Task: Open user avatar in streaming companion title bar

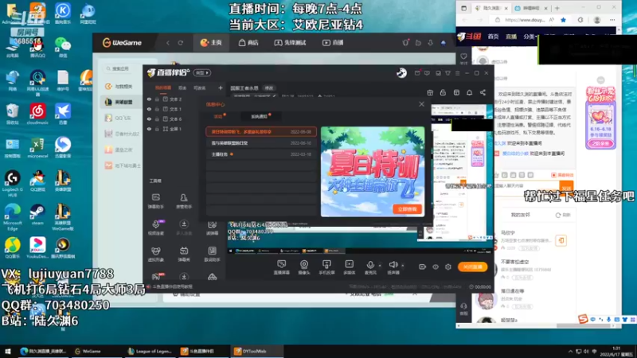Action: point(401,72)
